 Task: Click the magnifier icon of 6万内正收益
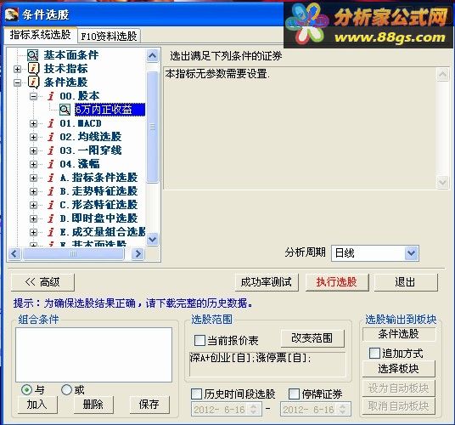pos(65,110)
